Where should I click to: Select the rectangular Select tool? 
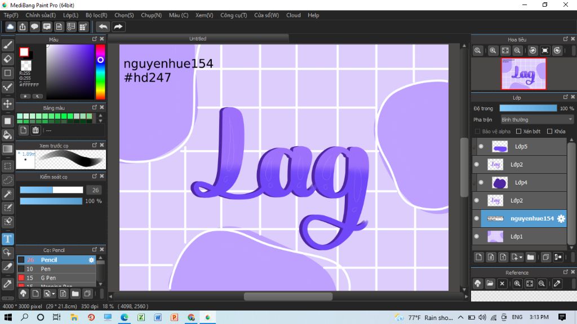coord(8,166)
